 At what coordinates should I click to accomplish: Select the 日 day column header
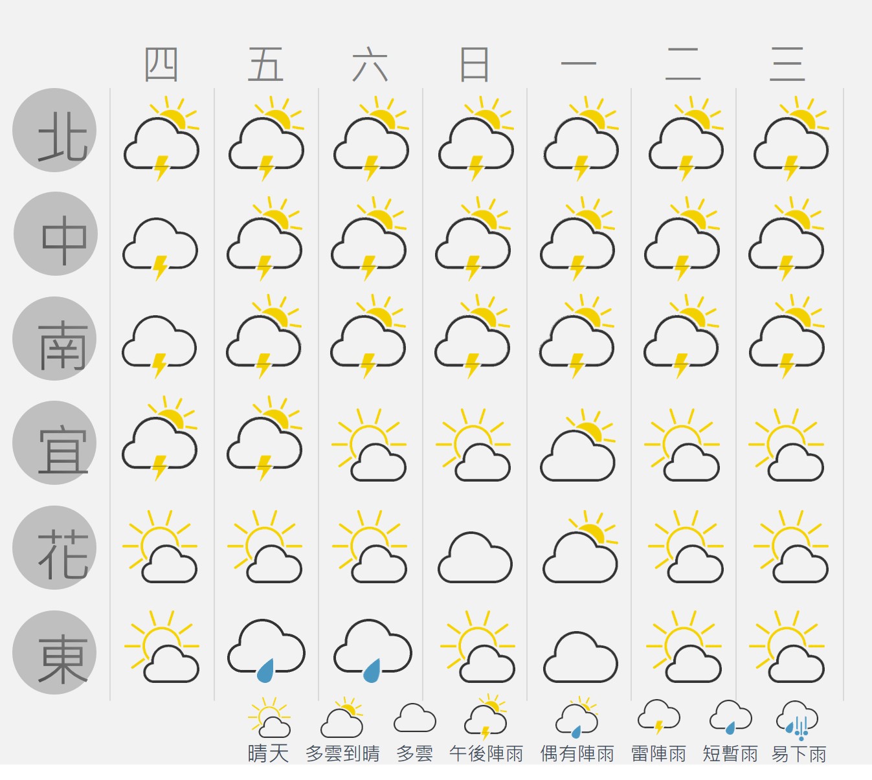click(474, 65)
